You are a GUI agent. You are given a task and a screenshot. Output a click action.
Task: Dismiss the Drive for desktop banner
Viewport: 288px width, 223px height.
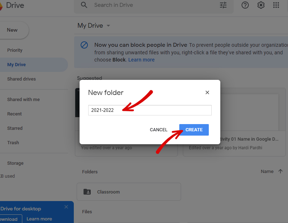[66, 207]
